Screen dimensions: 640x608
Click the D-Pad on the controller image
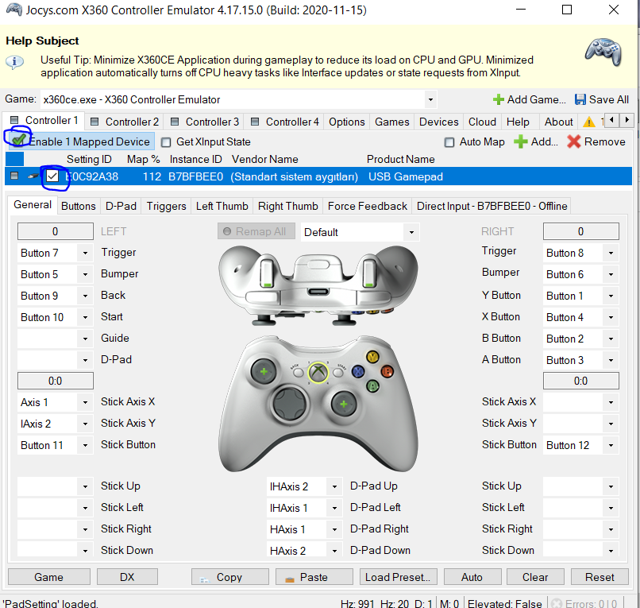290,404
